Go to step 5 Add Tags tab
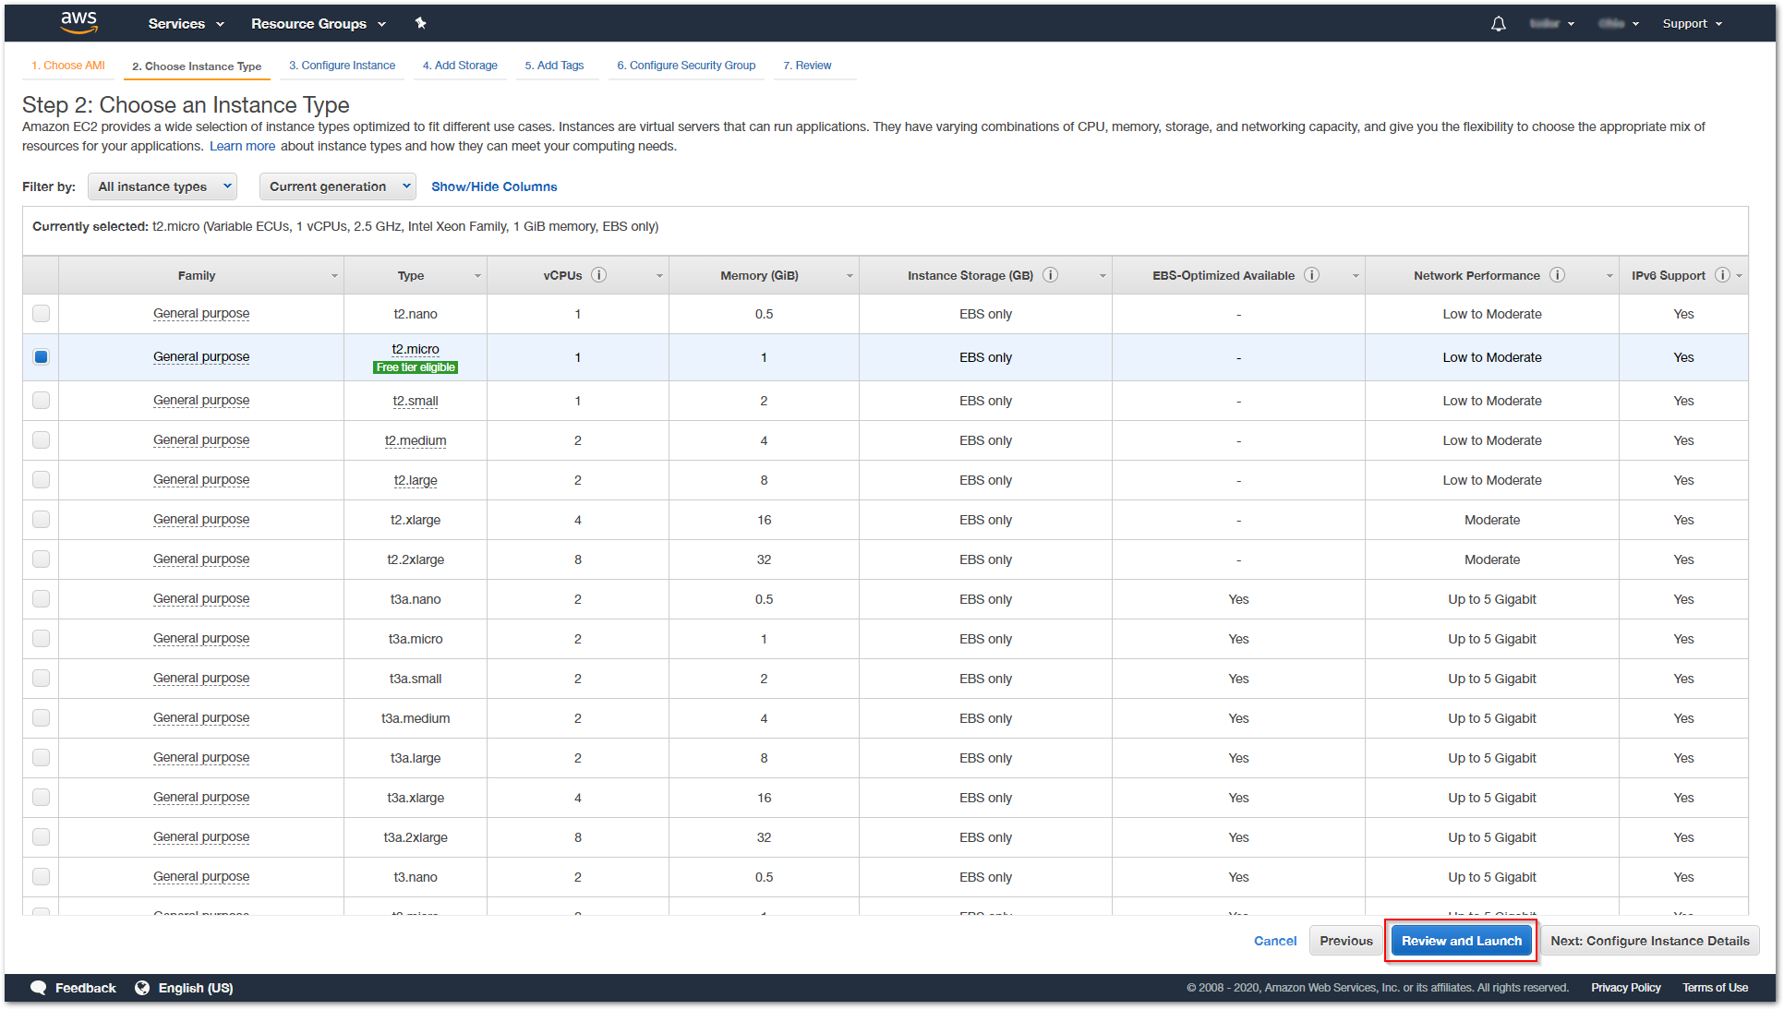Viewport: 1784px width, 1010px height. tap(554, 66)
